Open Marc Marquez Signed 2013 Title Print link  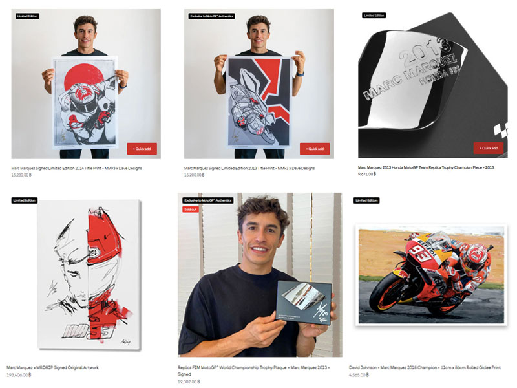(249, 168)
